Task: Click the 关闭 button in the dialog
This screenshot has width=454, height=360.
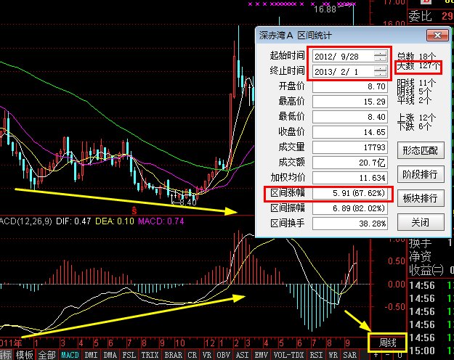Action: pyautogui.click(x=419, y=221)
